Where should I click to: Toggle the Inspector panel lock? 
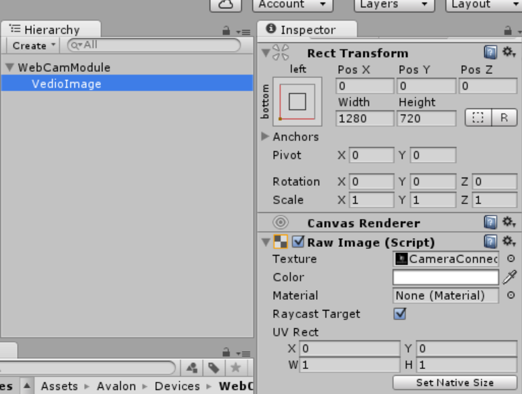click(507, 31)
